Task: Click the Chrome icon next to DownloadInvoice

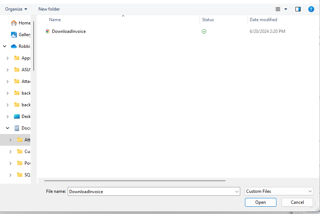Action: [x=47, y=31]
